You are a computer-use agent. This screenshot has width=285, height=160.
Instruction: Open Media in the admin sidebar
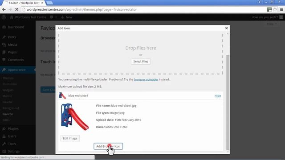pos(12,44)
